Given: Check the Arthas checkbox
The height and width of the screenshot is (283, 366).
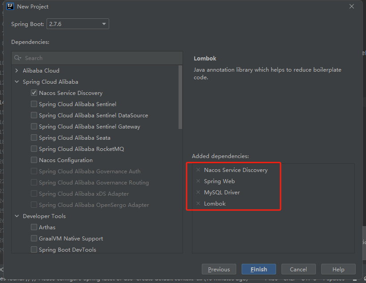Looking at the screenshot, I should pos(34,227).
